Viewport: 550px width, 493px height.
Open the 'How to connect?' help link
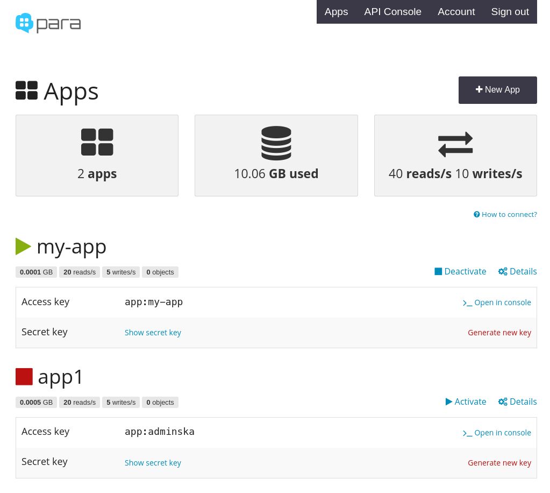pos(505,214)
